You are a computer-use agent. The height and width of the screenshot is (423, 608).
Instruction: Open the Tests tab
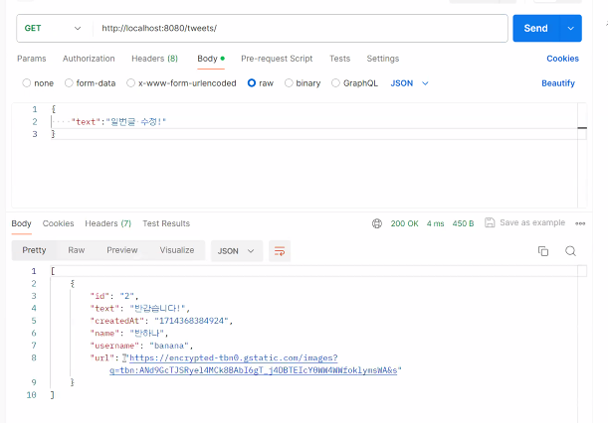click(x=339, y=59)
